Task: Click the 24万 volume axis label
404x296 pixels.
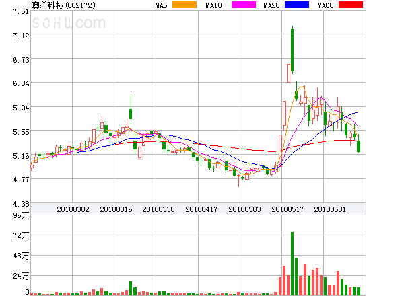Action: (21, 276)
